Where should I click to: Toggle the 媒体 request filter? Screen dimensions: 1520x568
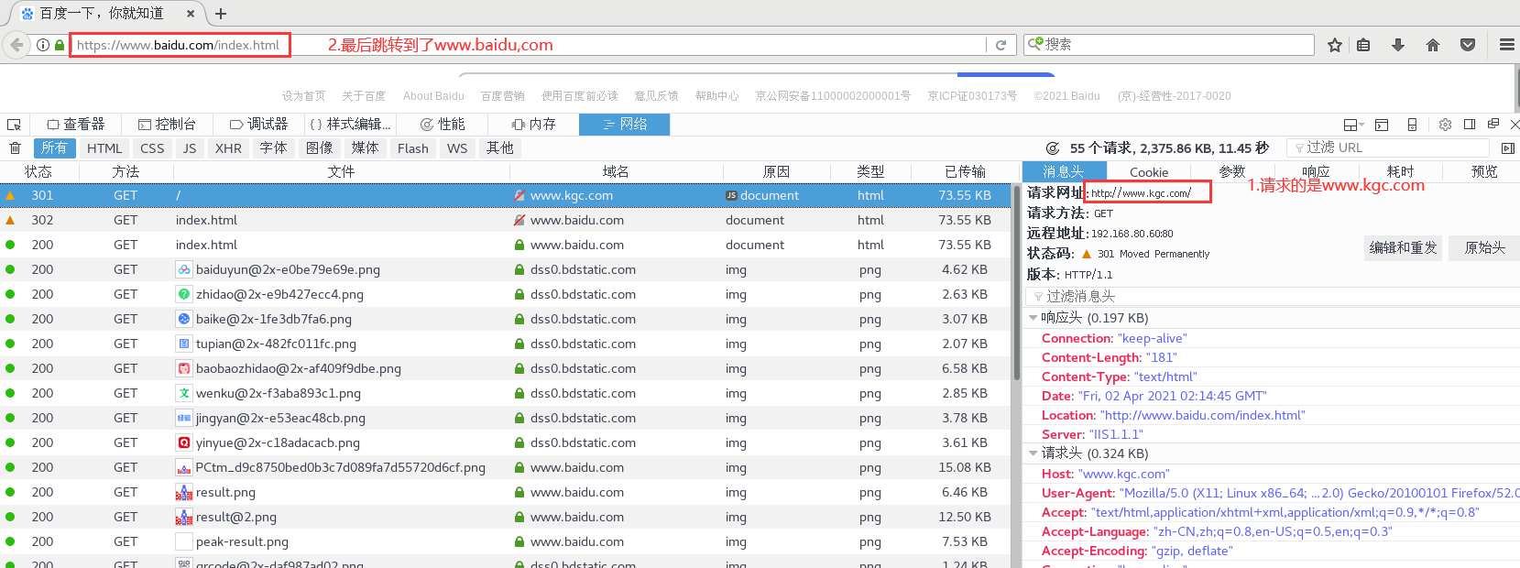[x=365, y=148]
